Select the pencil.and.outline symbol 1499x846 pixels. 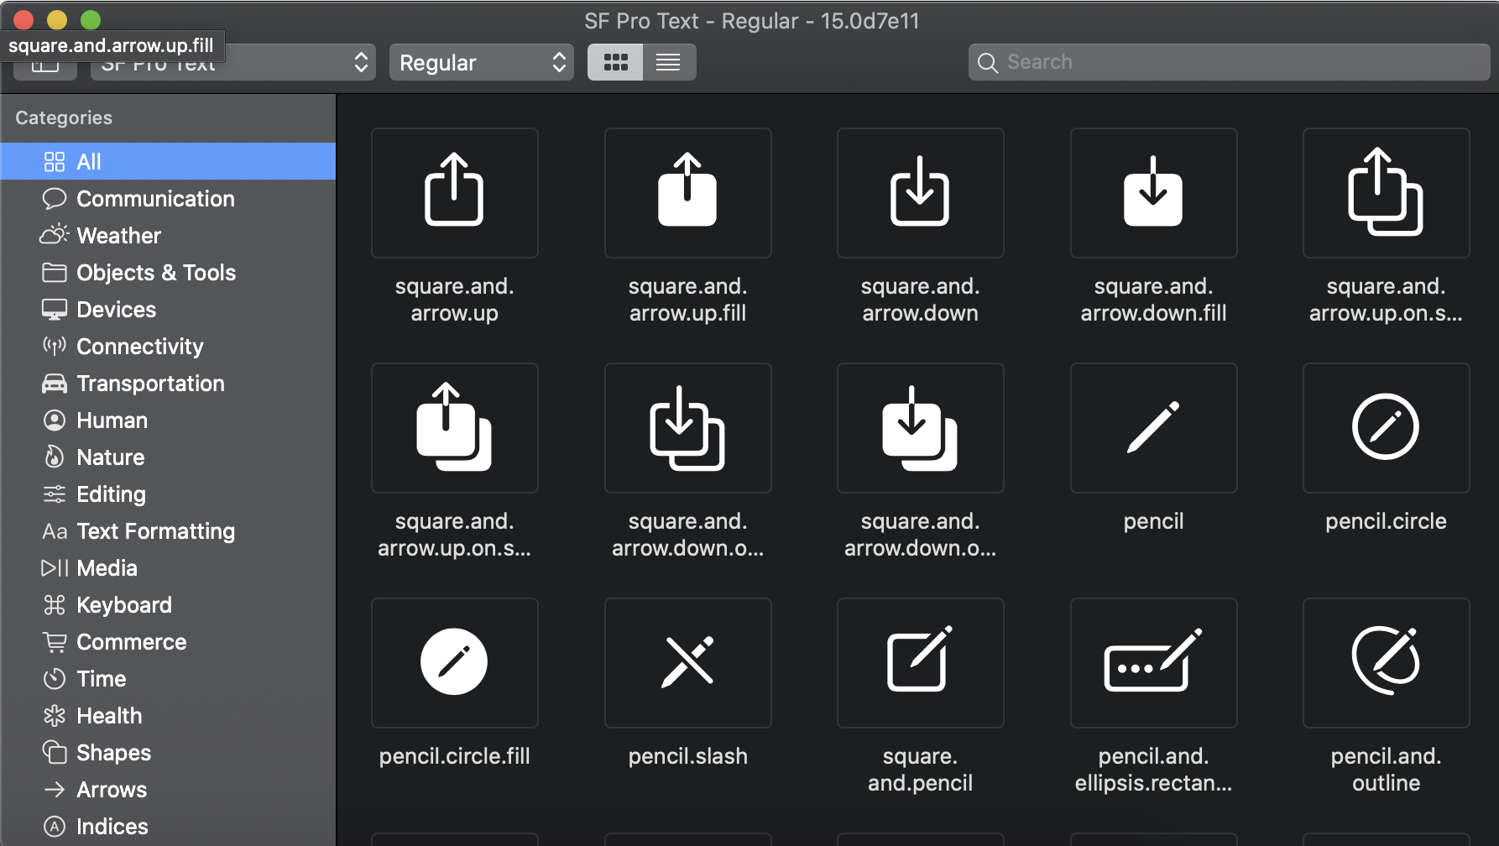pyautogui.click(x=1386, y=663)
